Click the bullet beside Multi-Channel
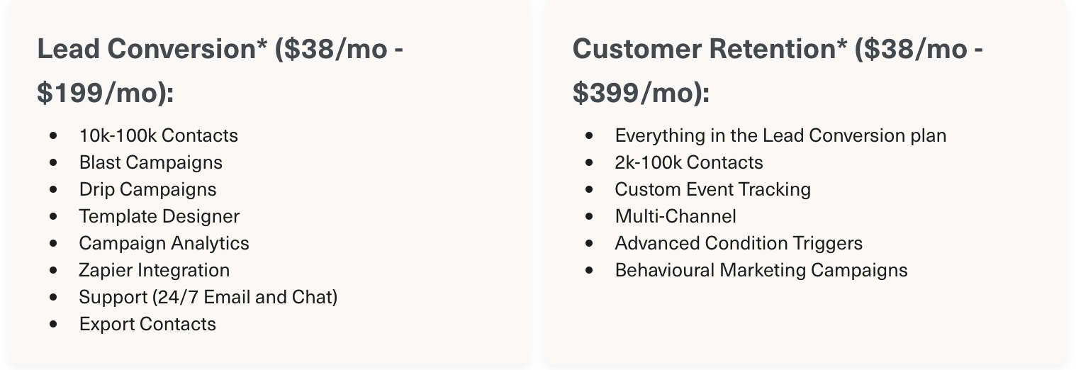 pos(590,216)
